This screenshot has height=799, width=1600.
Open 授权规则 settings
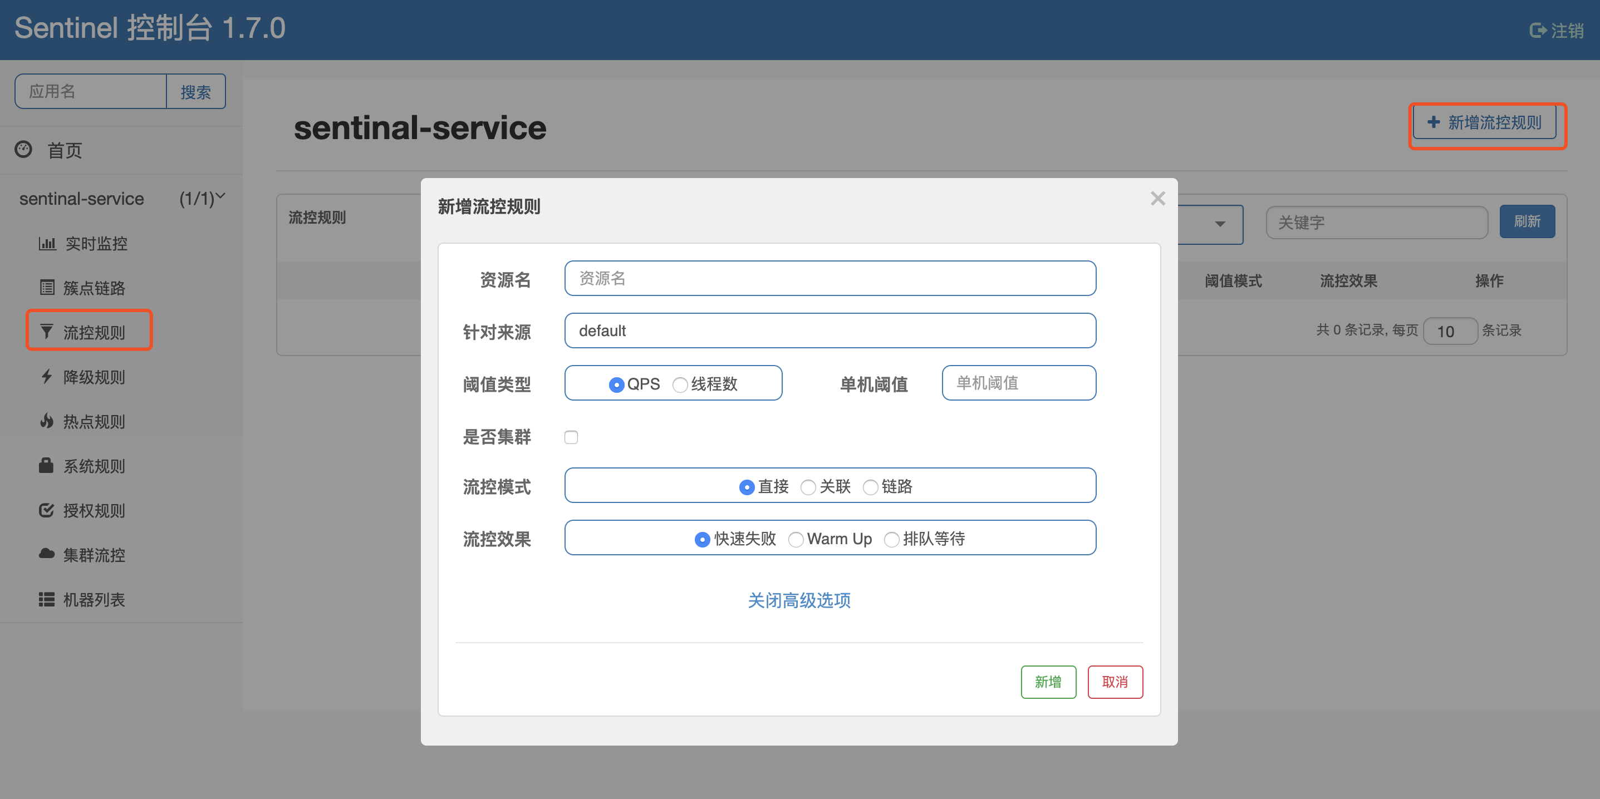92,510
